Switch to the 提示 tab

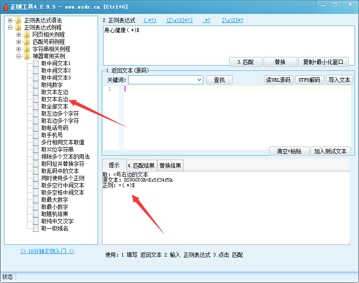(x=114, y=165)
